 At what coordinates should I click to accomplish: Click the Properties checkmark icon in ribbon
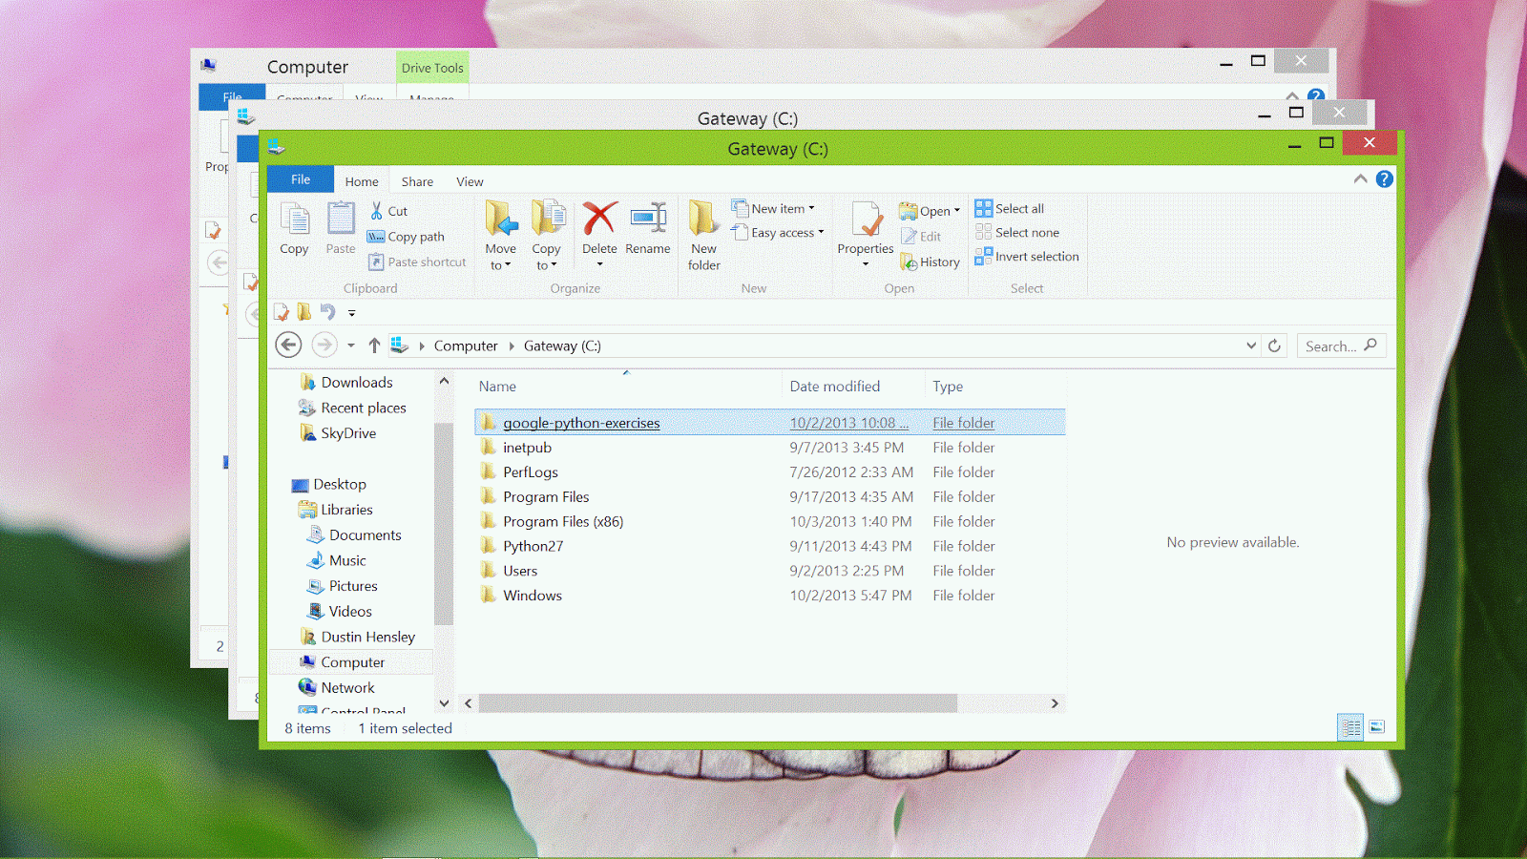click(x=867, y=219)
